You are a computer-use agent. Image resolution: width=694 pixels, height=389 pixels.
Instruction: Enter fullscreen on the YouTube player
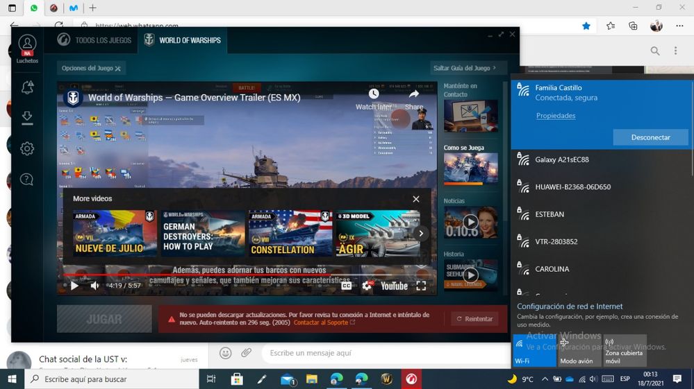pyautogui.click(x=421, y=286)
